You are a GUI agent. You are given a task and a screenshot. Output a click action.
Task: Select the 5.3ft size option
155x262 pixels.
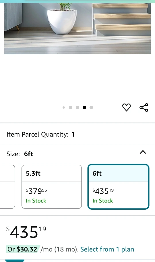click(52, 187)
